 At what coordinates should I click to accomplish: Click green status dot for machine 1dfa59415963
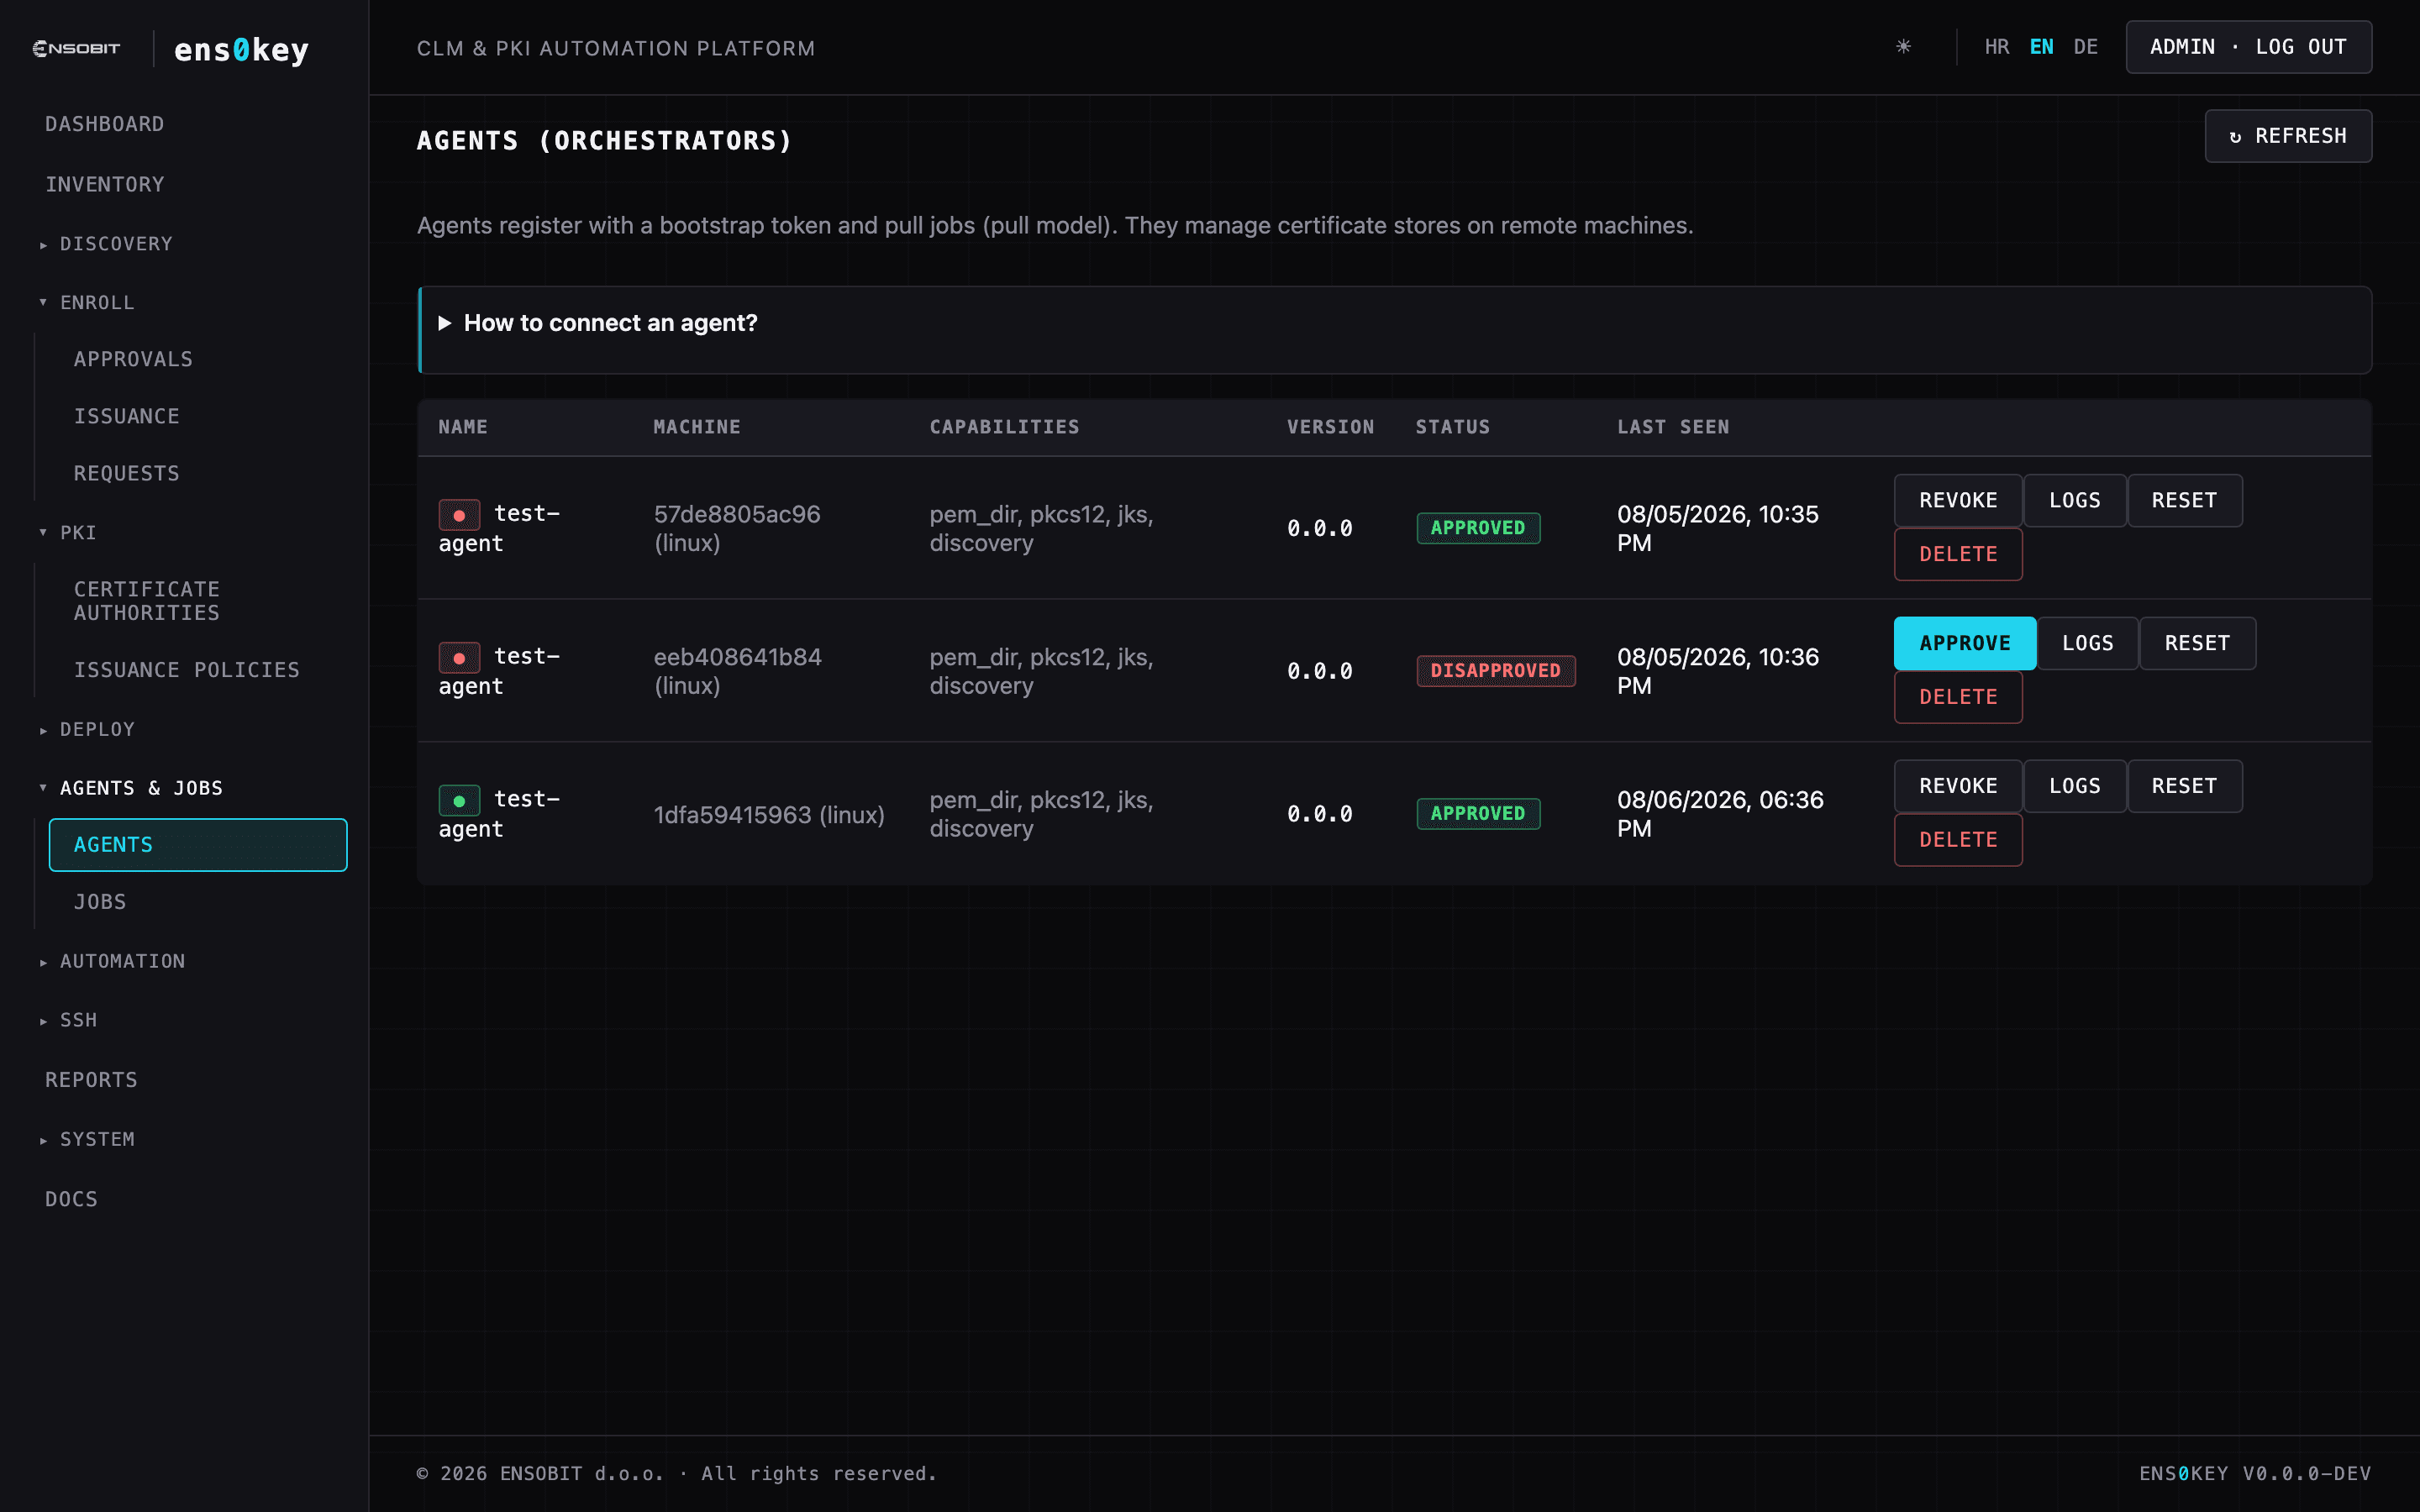tap(459, 801)
